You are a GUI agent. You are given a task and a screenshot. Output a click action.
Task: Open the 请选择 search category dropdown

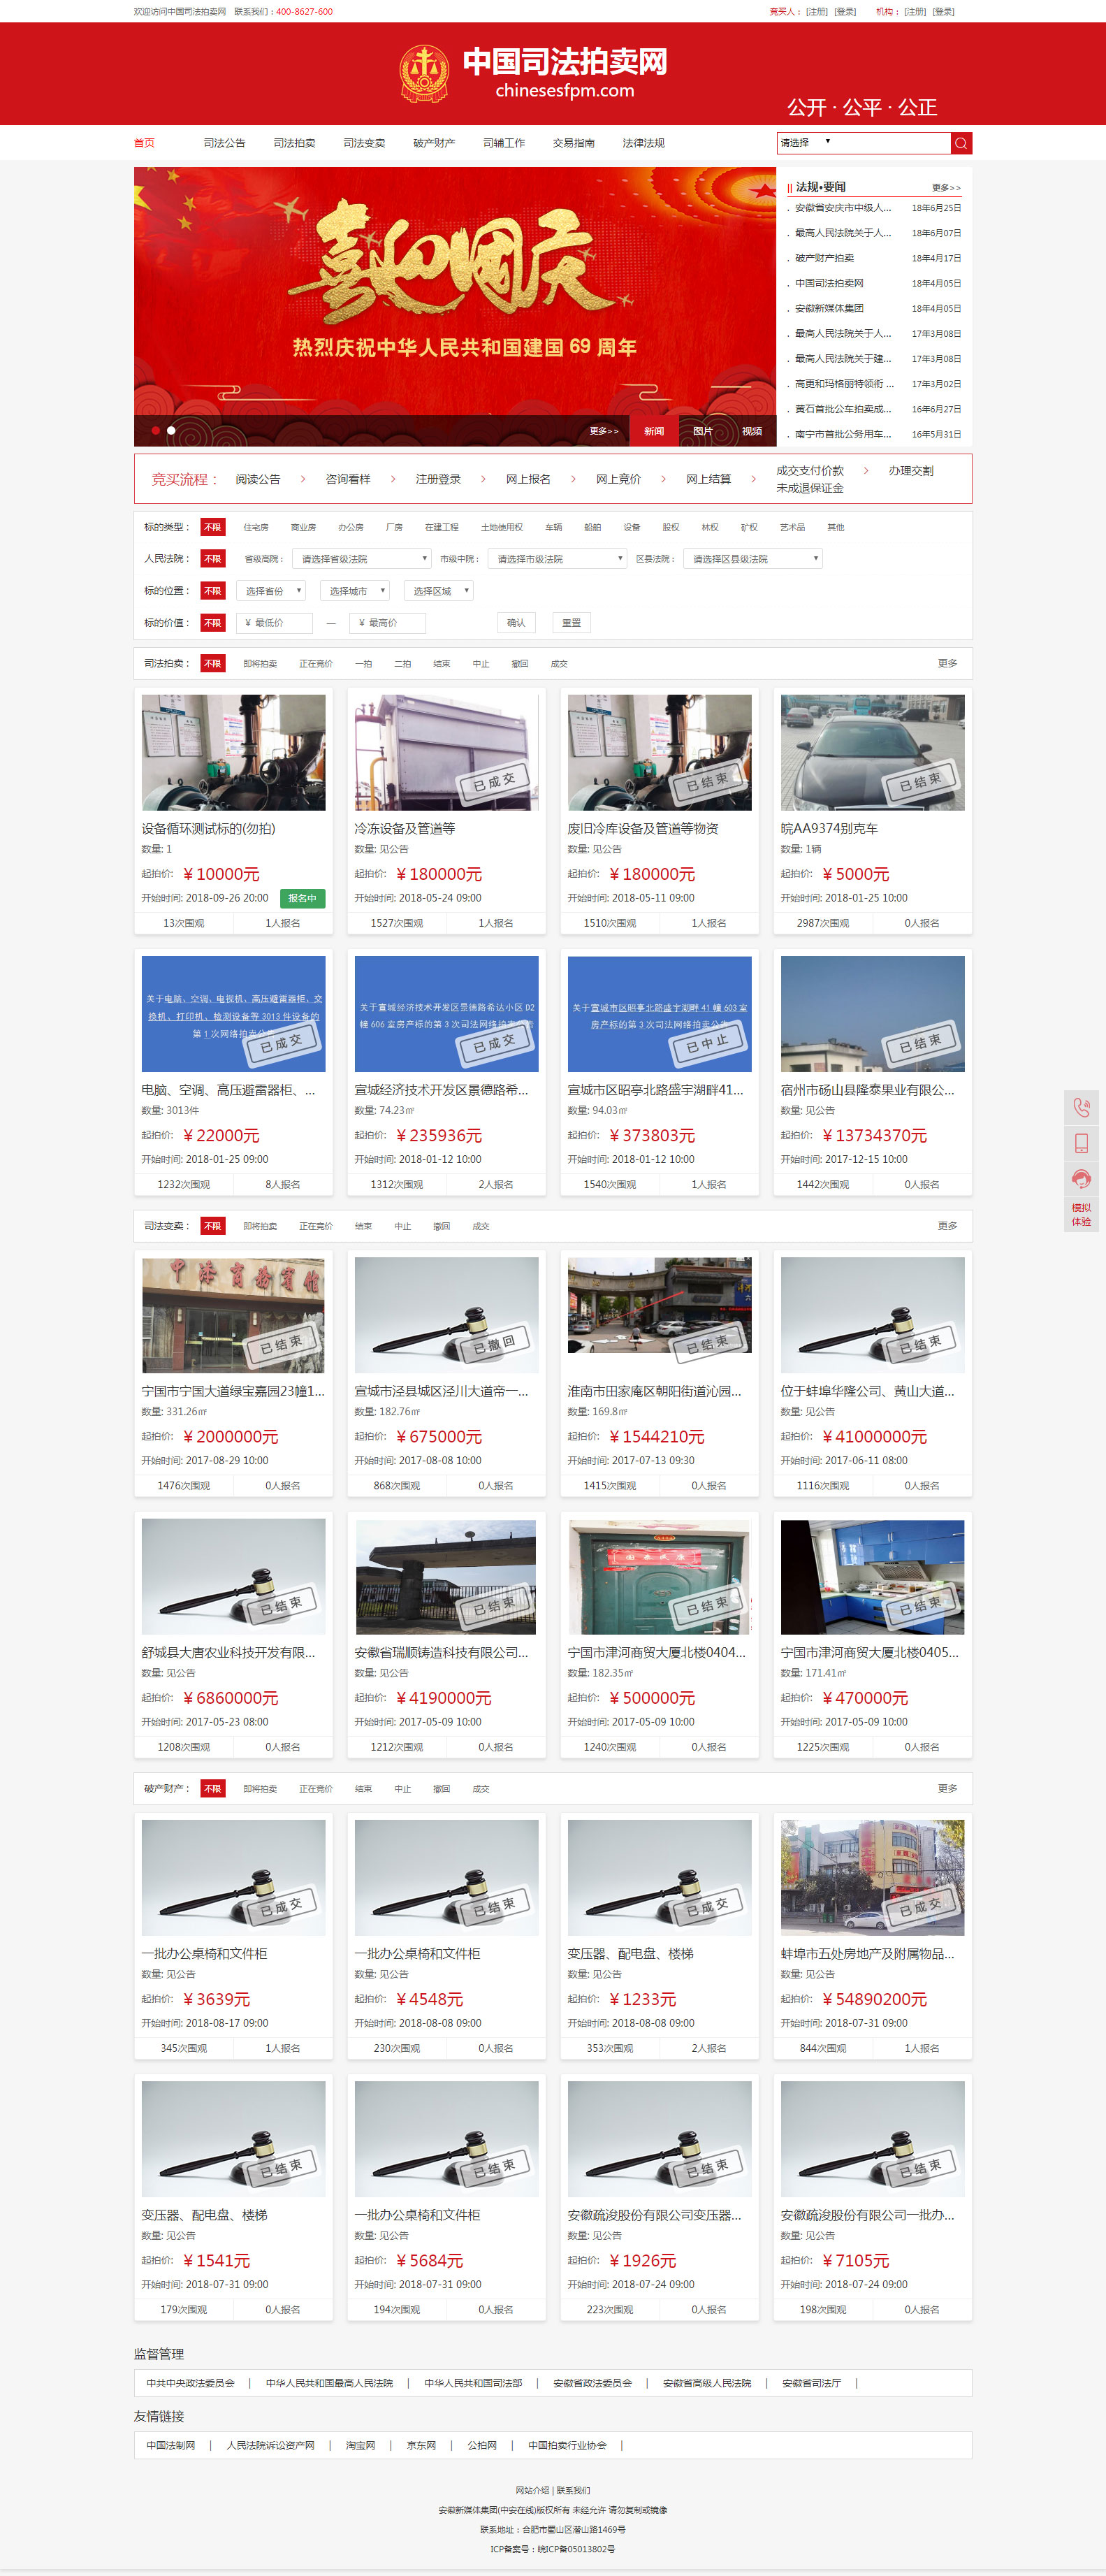pyautogui.click(x=806, y=143)
